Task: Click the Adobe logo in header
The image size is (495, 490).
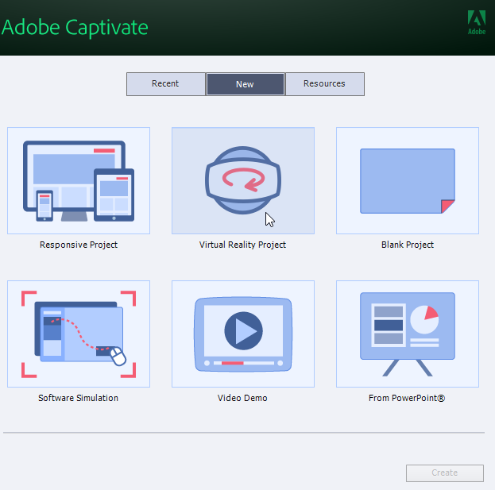Action: (477, 22)
